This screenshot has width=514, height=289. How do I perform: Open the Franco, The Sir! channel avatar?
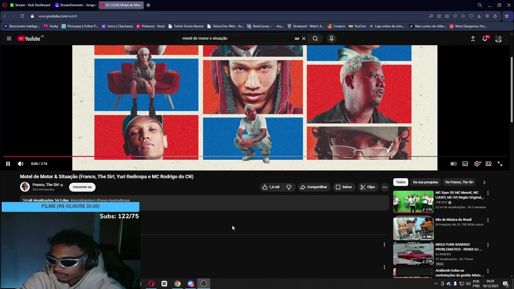coord(25,187)
